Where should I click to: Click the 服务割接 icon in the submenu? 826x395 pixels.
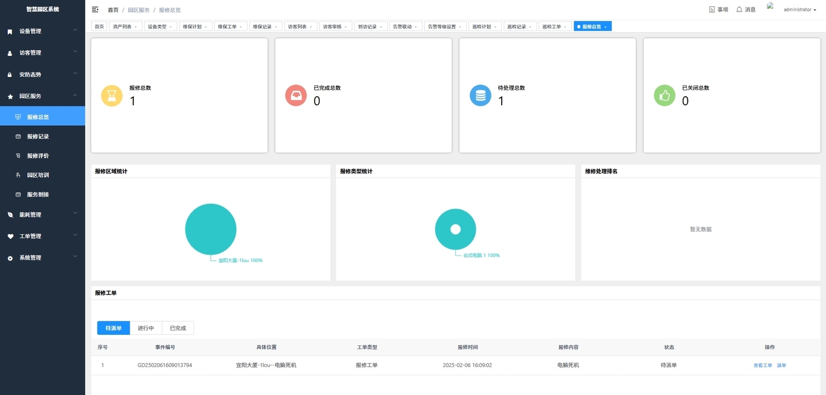click(x=18, y=195)
